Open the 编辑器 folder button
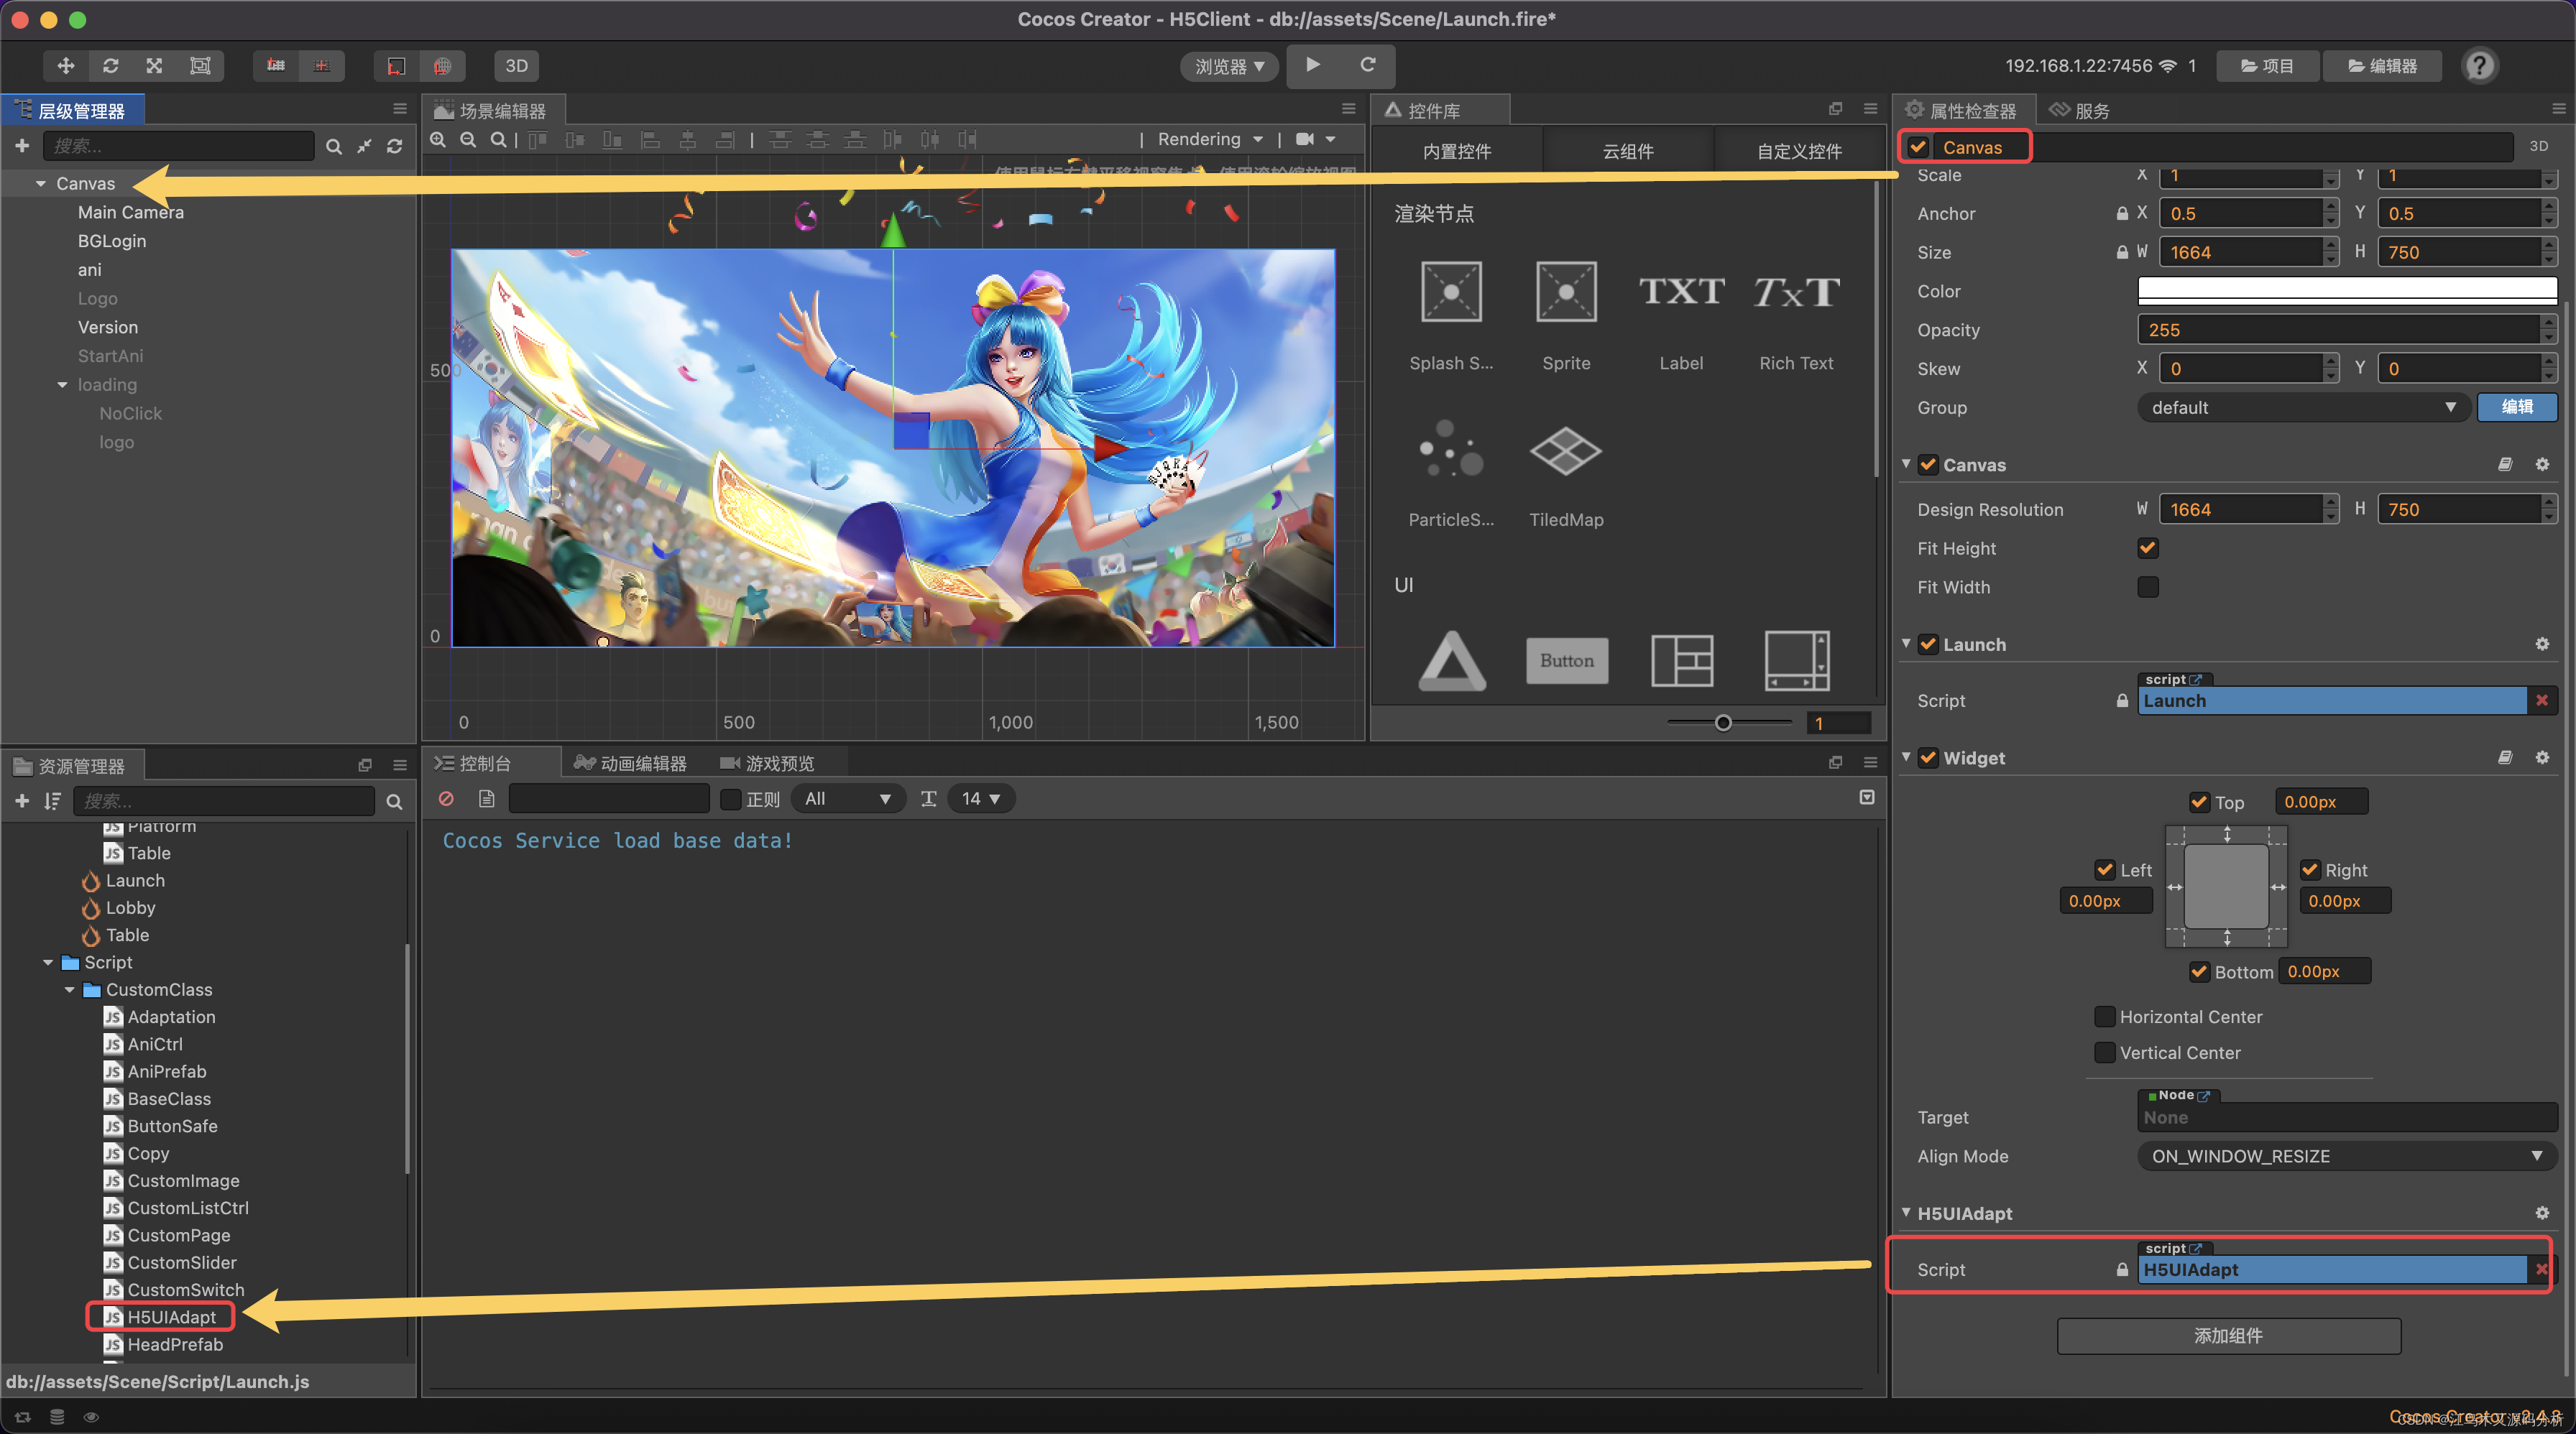Image resolution: width=2576 pixels, height=1434 pixels. (2383, 66)
